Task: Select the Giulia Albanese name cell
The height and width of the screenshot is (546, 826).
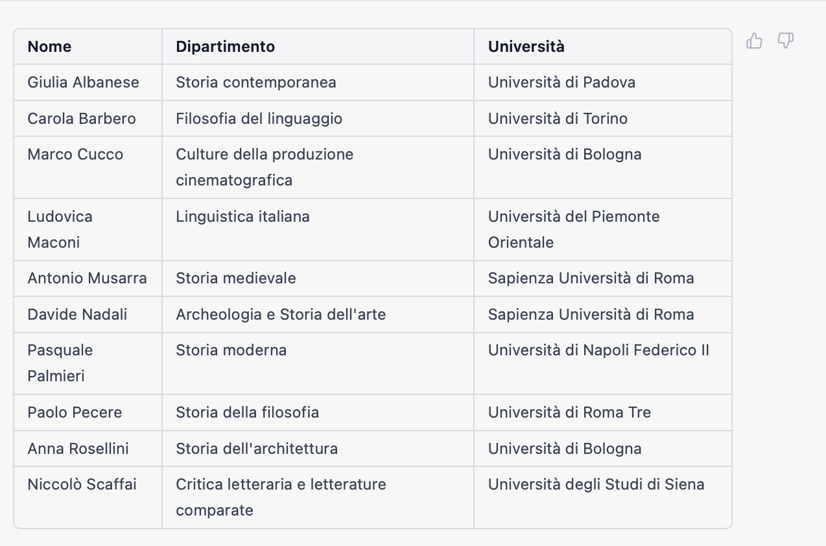Action: [x=83, y=82]
